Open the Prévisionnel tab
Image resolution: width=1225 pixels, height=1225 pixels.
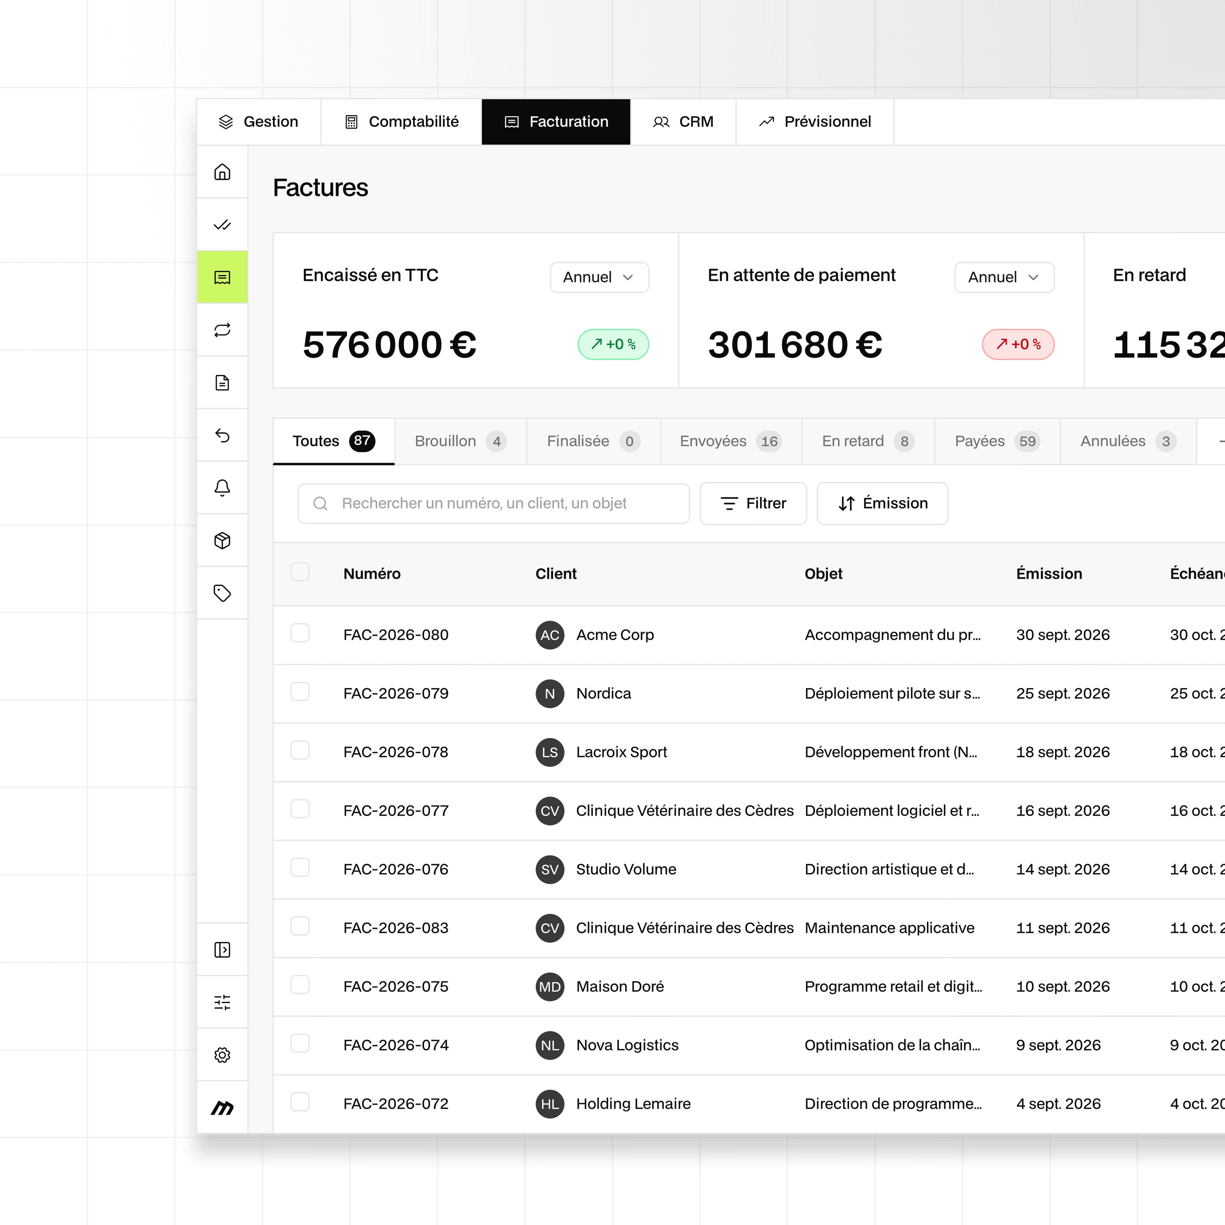click(x=815, y=122)
